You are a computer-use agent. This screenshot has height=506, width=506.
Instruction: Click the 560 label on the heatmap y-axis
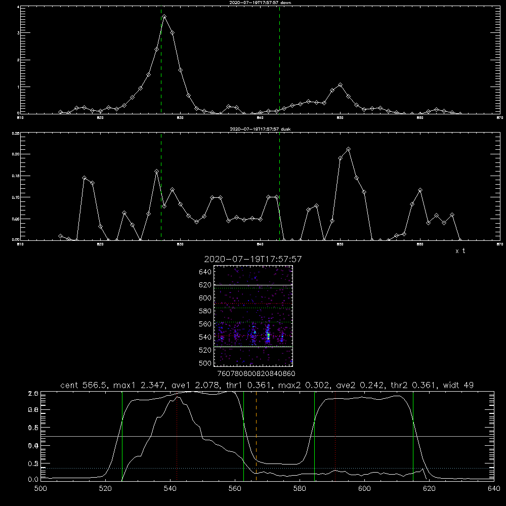click(205, 324)
